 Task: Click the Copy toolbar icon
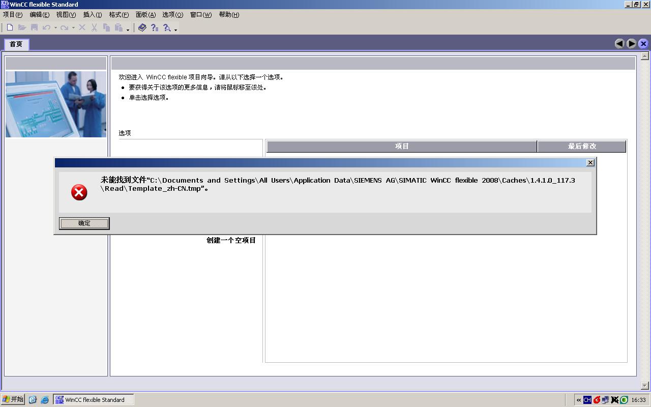click(x=106, y=27)
